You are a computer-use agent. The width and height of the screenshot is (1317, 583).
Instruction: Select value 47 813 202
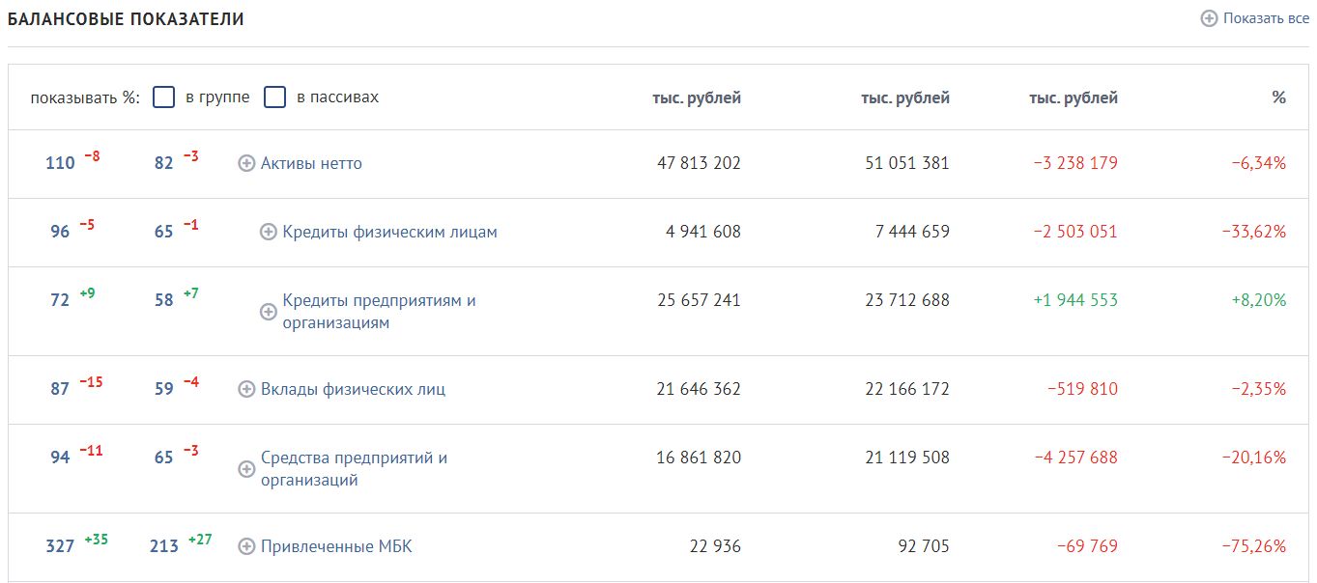(x=699, y=163)
